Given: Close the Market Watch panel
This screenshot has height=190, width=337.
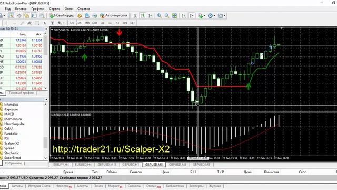Looking at the screenshot, I should (46, 28).
